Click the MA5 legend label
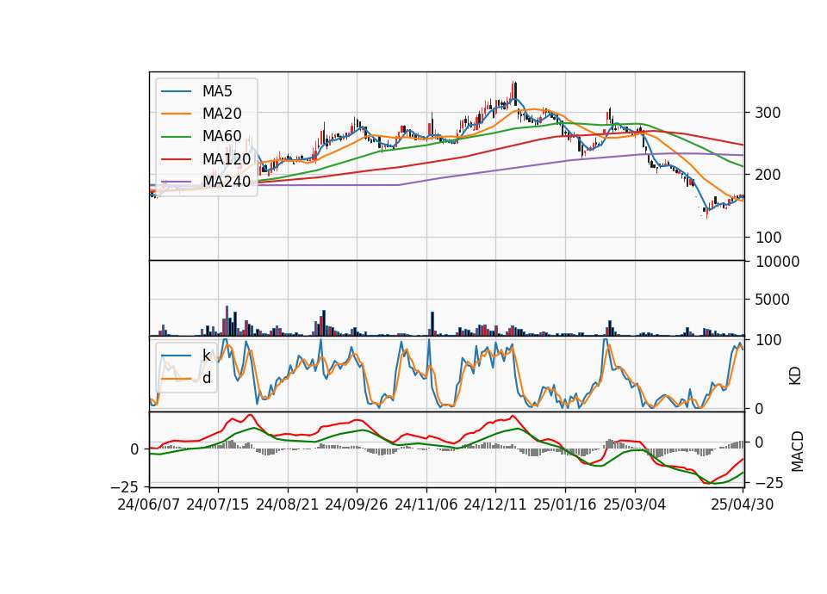This screenshot has width=827, height=594. pos(217,91)
